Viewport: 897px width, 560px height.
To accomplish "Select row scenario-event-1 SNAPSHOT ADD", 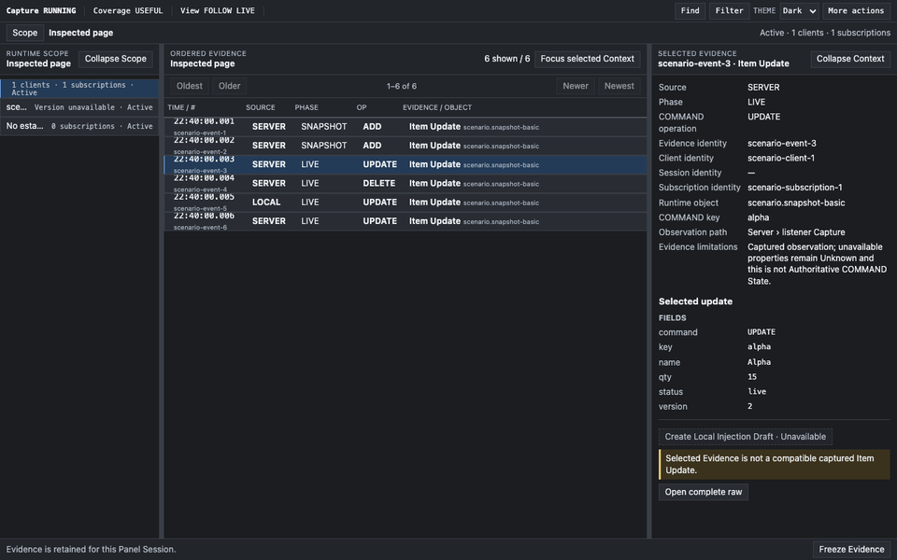I will coord(406,127).
